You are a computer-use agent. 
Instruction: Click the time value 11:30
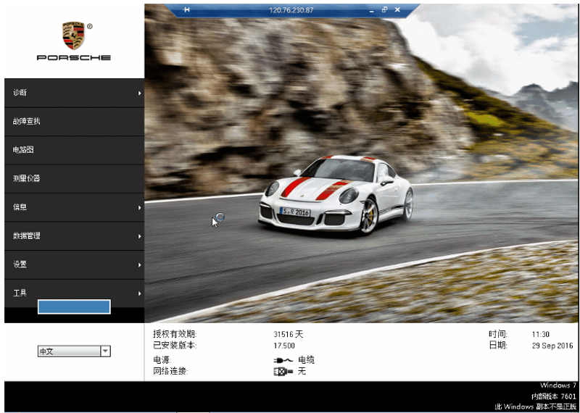[x=540, y=334]
